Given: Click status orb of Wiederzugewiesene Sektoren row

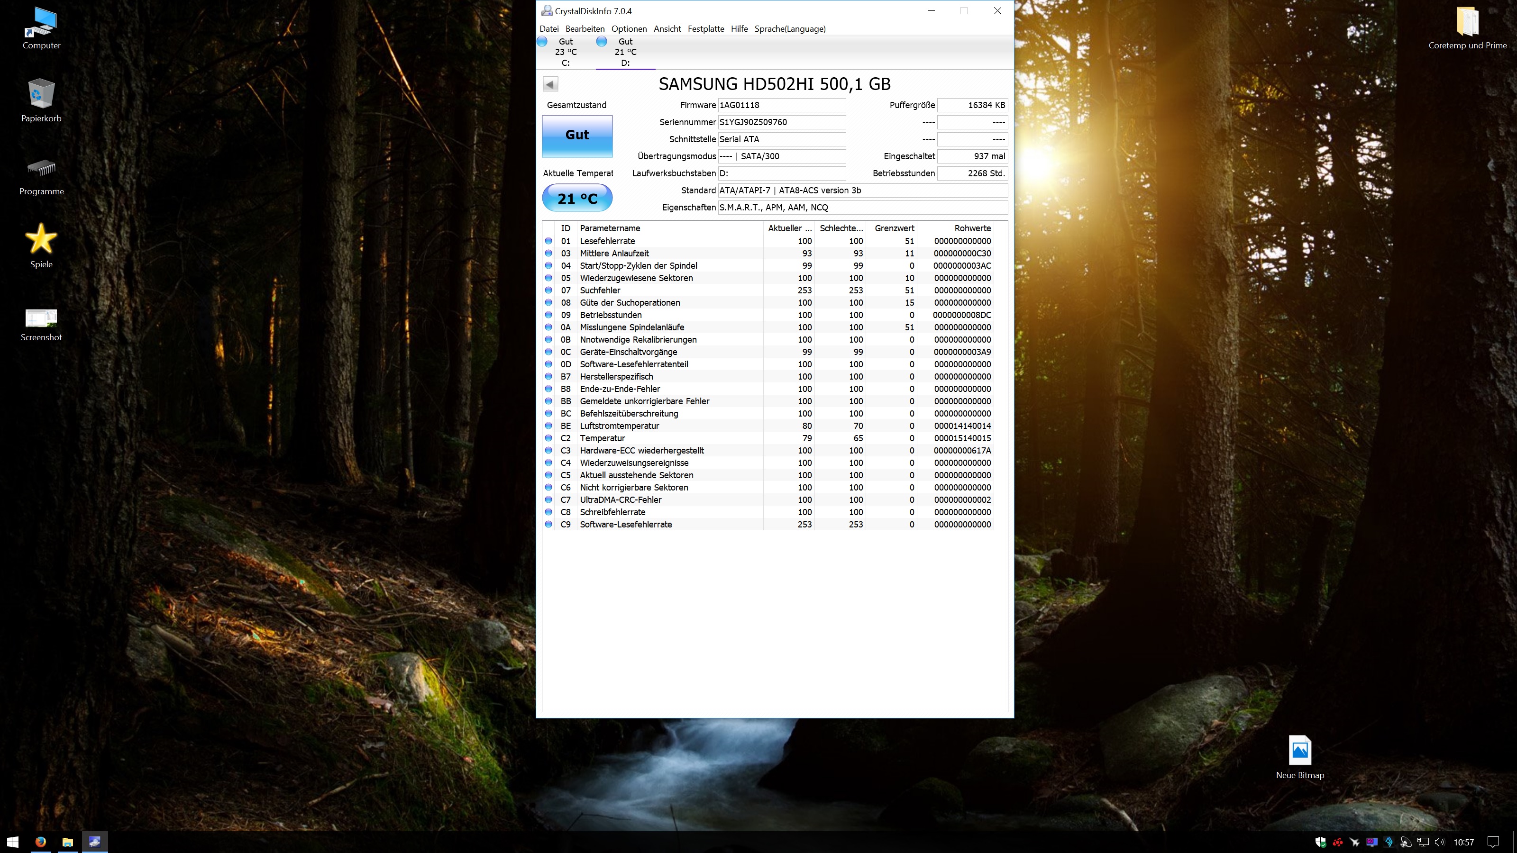Looking at the screenshot, I should tap(548, 278).
